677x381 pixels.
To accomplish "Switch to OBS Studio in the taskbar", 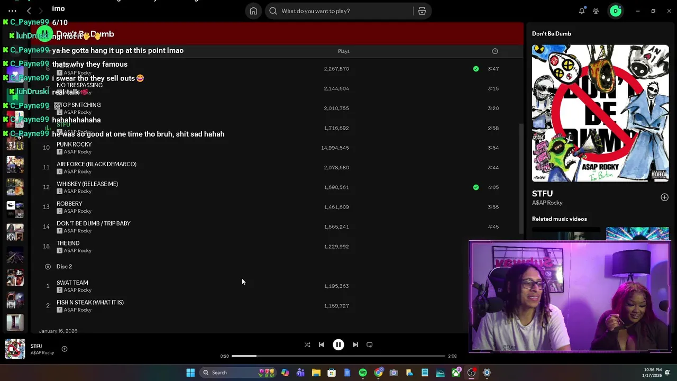I will point(471,373).
